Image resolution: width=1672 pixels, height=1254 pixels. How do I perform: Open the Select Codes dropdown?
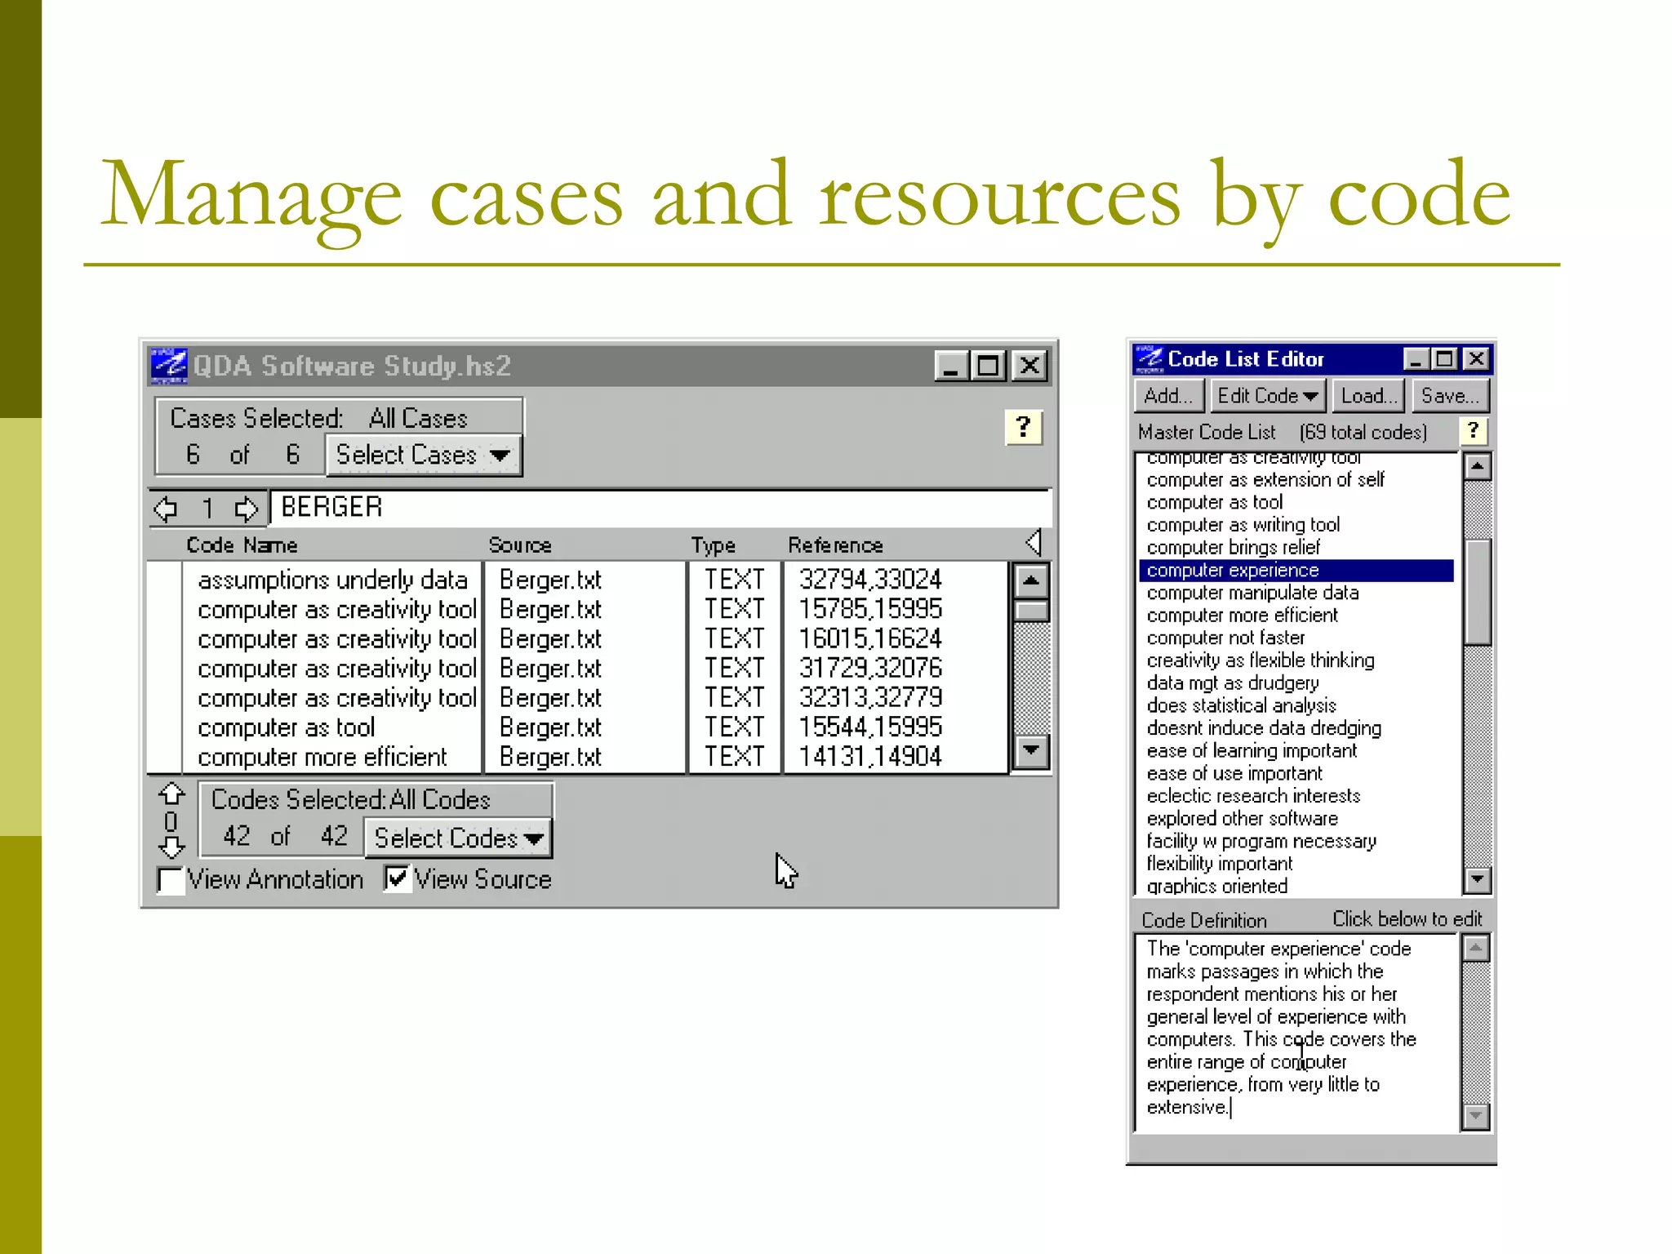(x=458, y=838)
